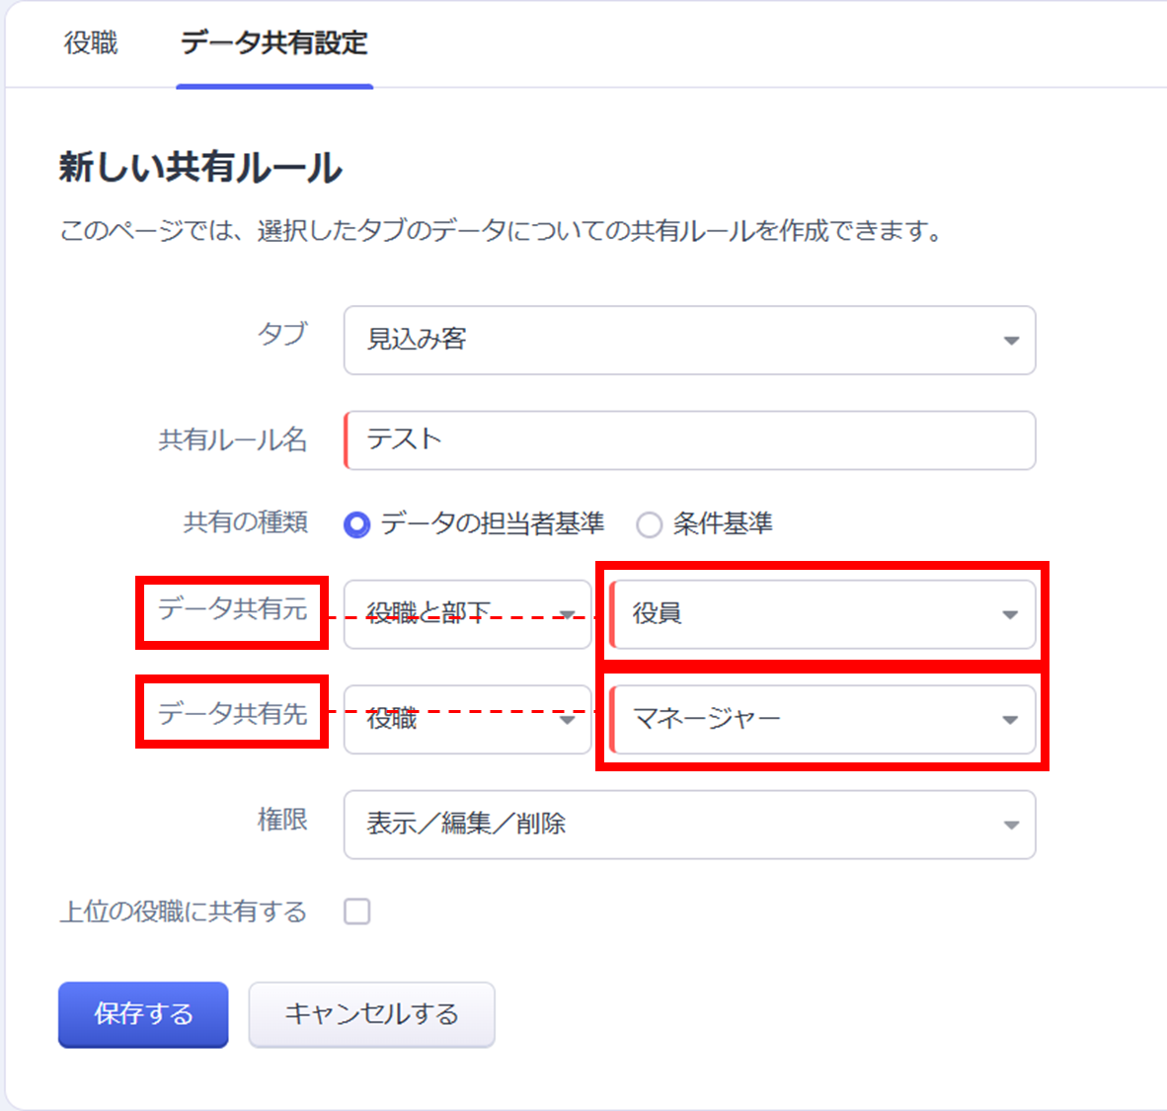Open the 権限 dropdown showing 表示/編集/削除
1167x1111 pixels.
(x=688, y=825)
